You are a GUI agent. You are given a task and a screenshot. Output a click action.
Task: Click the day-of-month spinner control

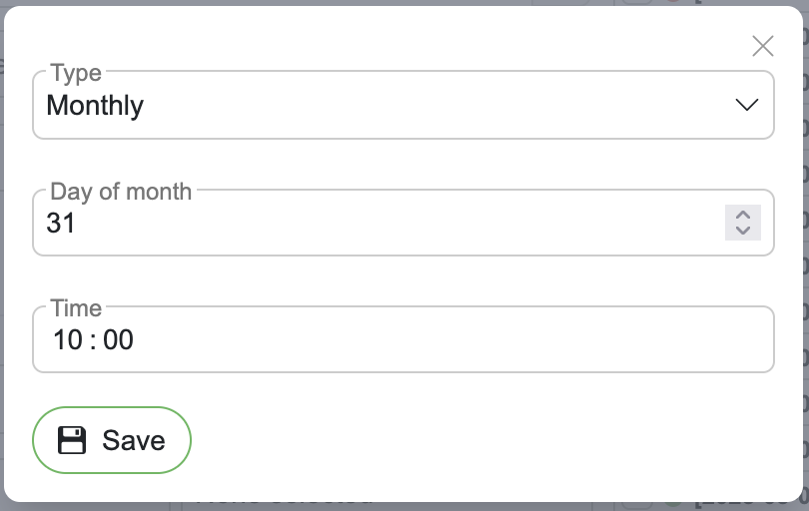point(742,223)
